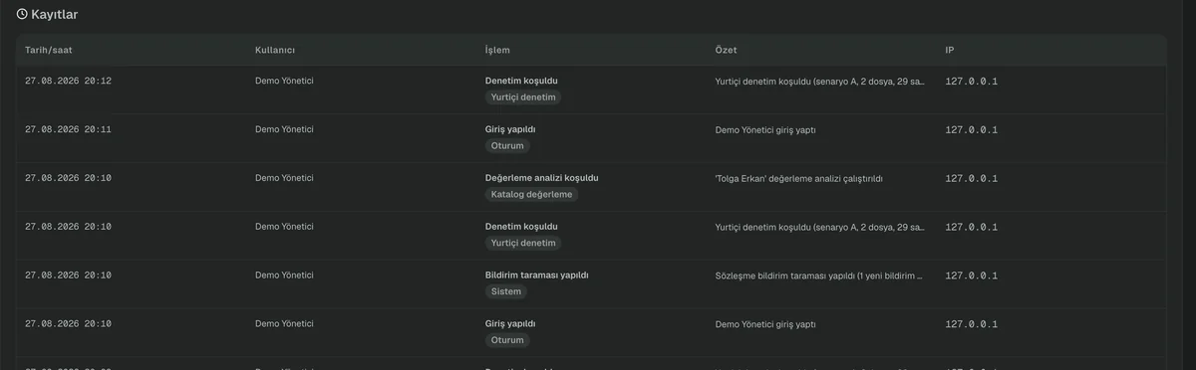
Task: Select IP 127.0.0.1 in the Katalog değerleme row
Action: coord(971,179)
